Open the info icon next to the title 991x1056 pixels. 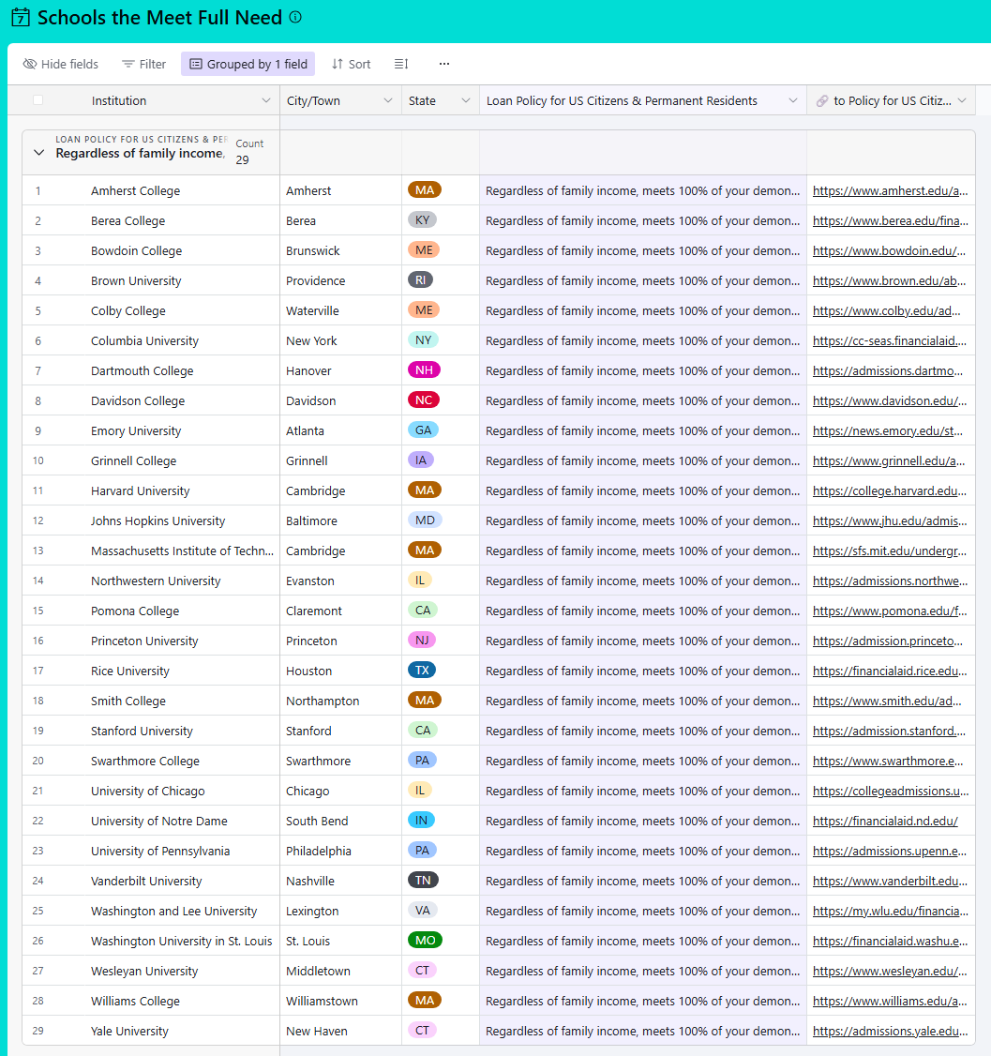point(295,18)
